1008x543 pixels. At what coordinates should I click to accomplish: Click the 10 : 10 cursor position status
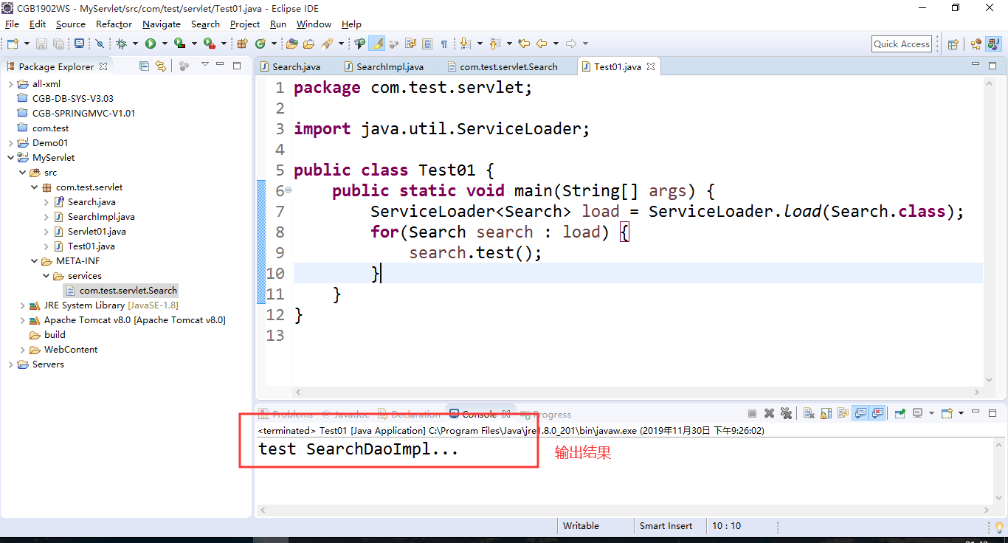[727, 526]
